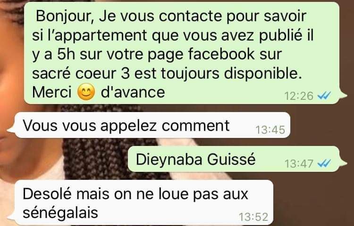The width and height of the screenshot is (354, 226).
Task: Tap the smiling emoji after Merci
Action: 86,92
